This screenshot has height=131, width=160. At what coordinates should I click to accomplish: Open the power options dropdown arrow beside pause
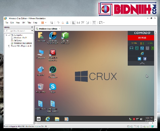tap(46, 23)
